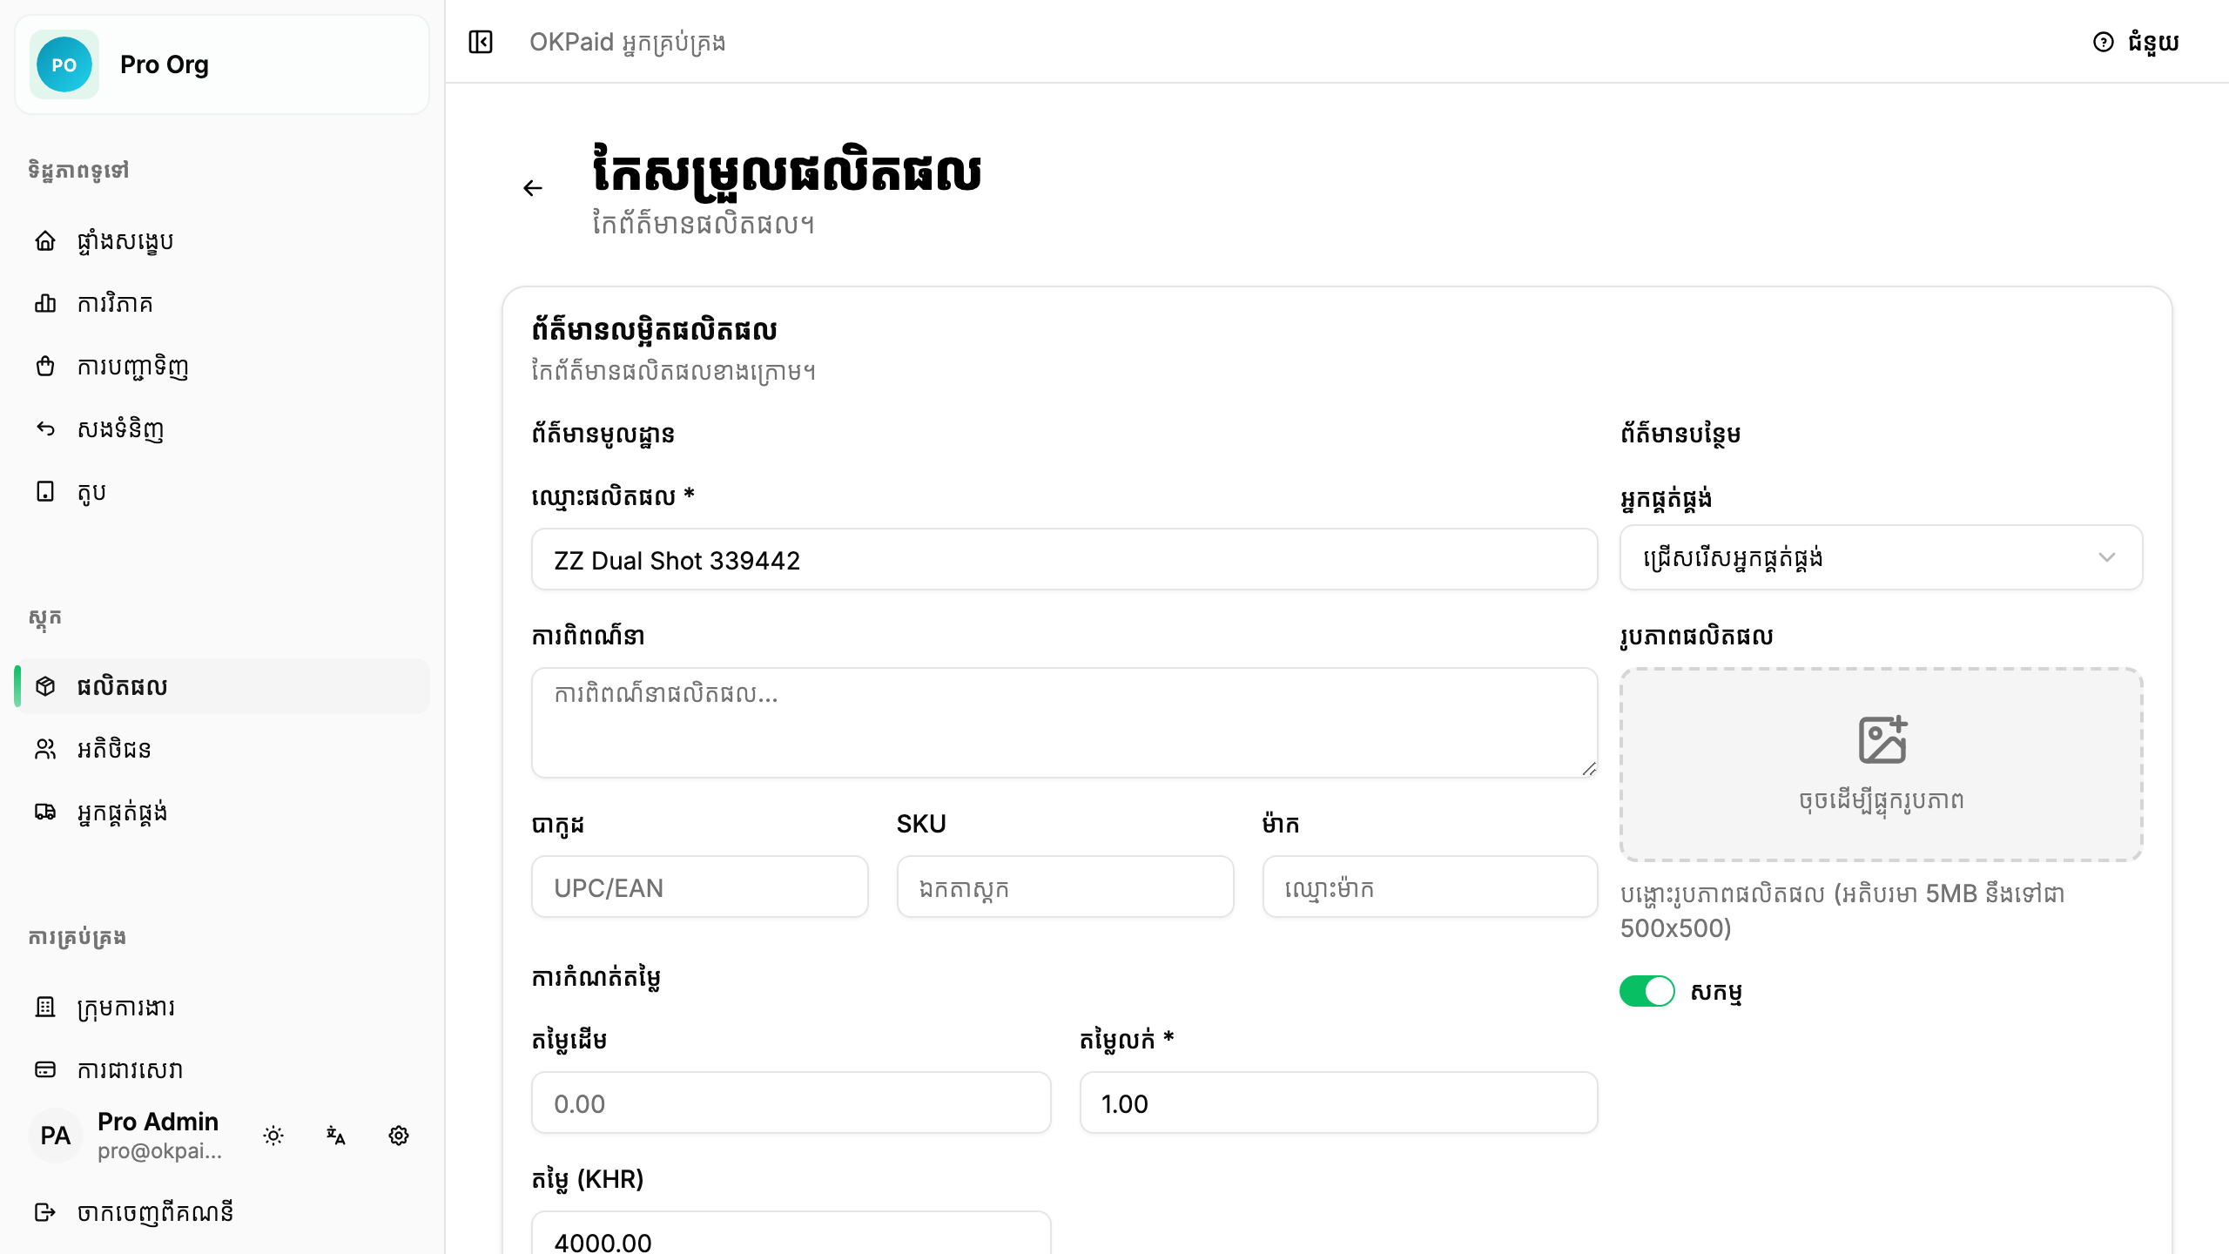Open Pro Org organization switcher

coord(222,64)
